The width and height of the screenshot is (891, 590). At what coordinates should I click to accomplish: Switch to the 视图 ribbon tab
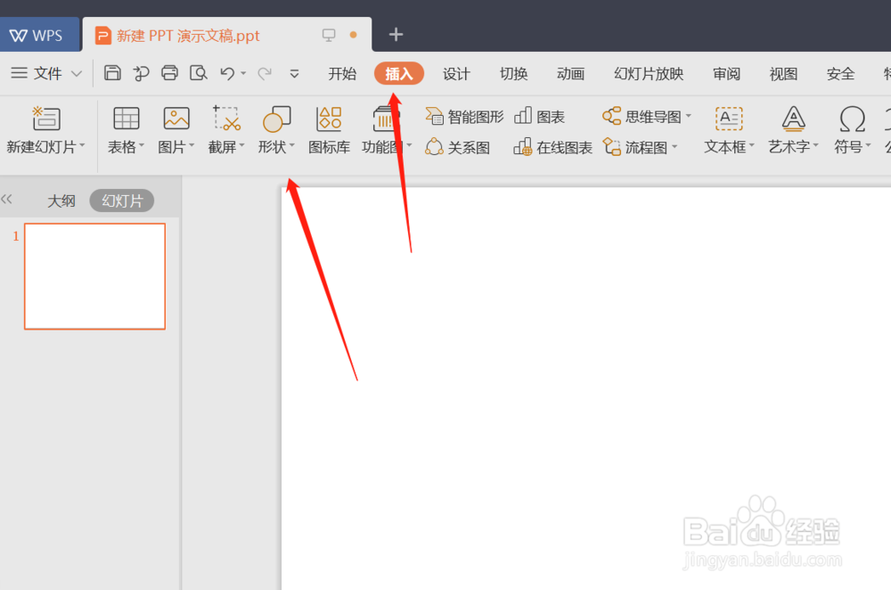tap(783, 74)
